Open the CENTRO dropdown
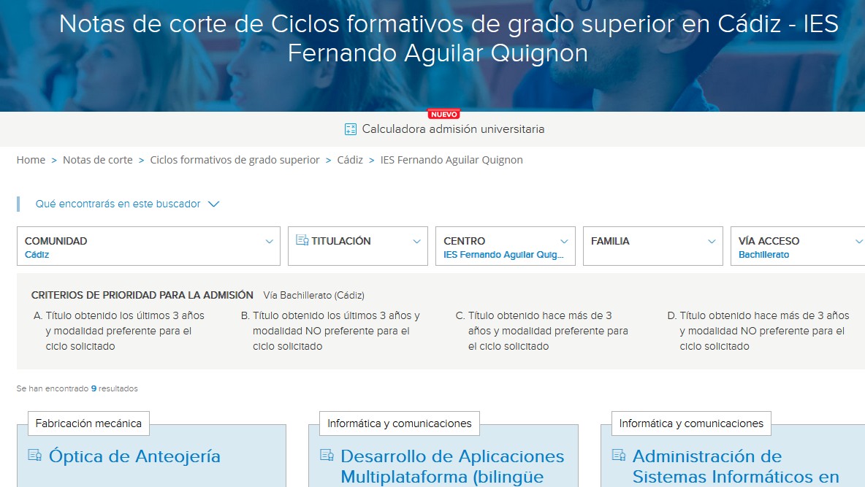Screen dimensions: 865x487 (506, 246)
